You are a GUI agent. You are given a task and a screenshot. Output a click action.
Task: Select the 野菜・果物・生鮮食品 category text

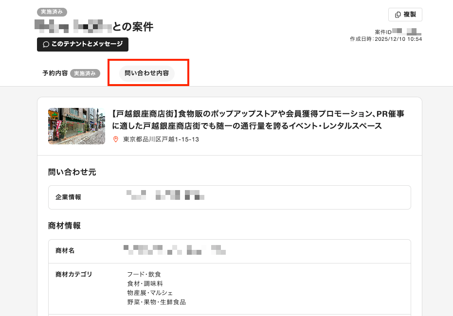156,302
